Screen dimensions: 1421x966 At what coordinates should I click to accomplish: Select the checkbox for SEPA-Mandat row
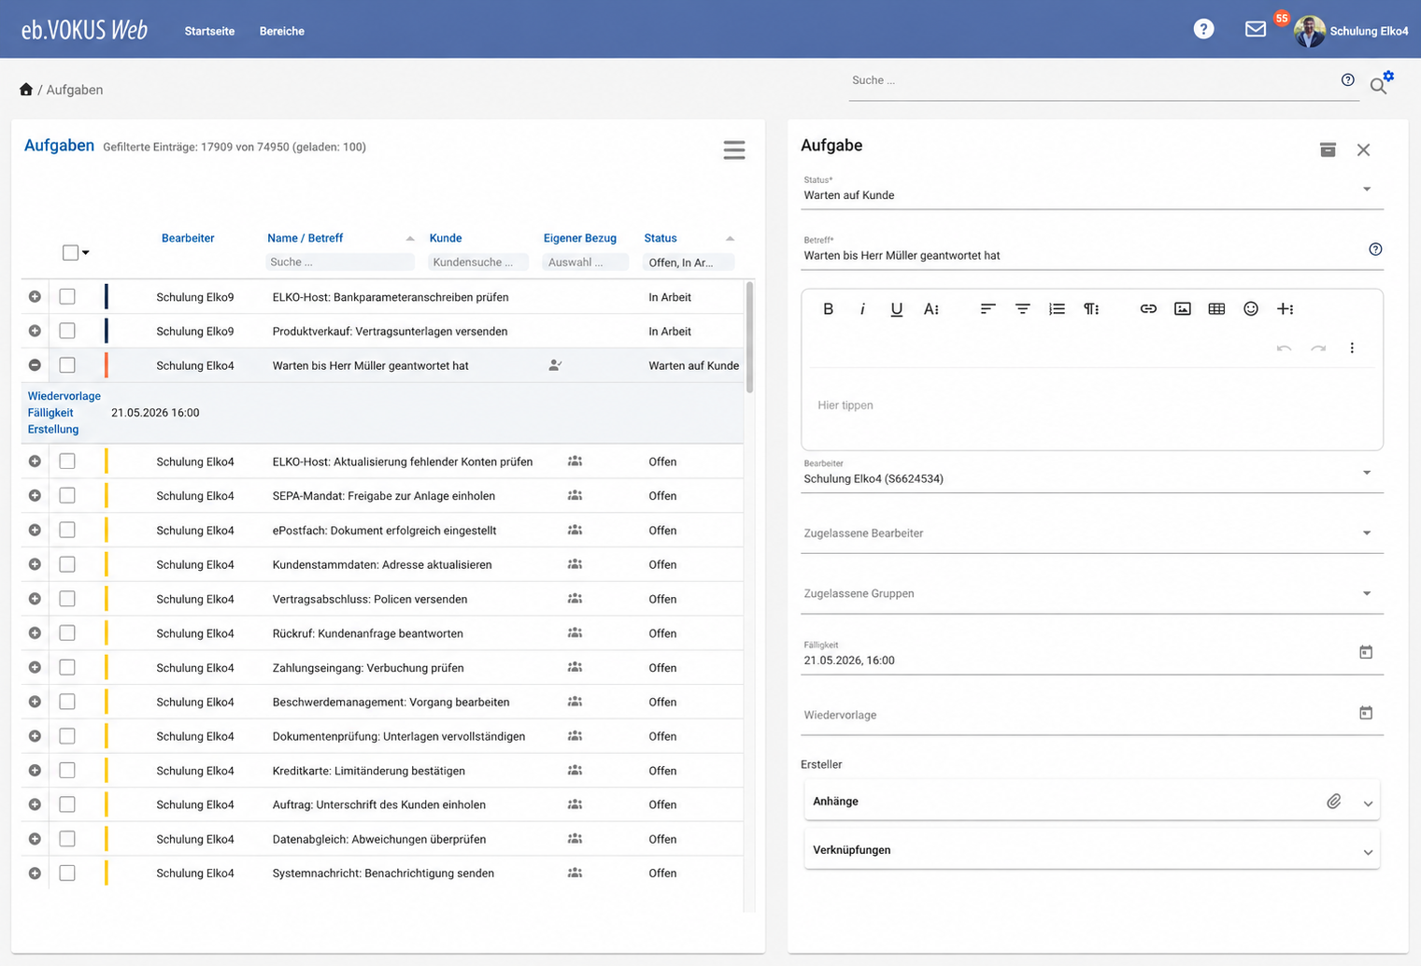pos(67,495)
